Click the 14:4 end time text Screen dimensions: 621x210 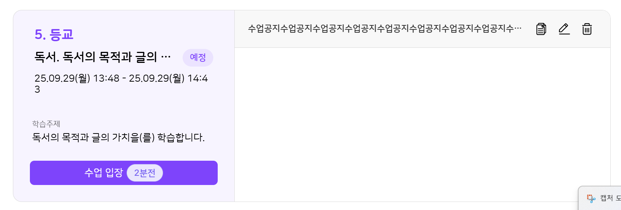[x=197, y=78]
